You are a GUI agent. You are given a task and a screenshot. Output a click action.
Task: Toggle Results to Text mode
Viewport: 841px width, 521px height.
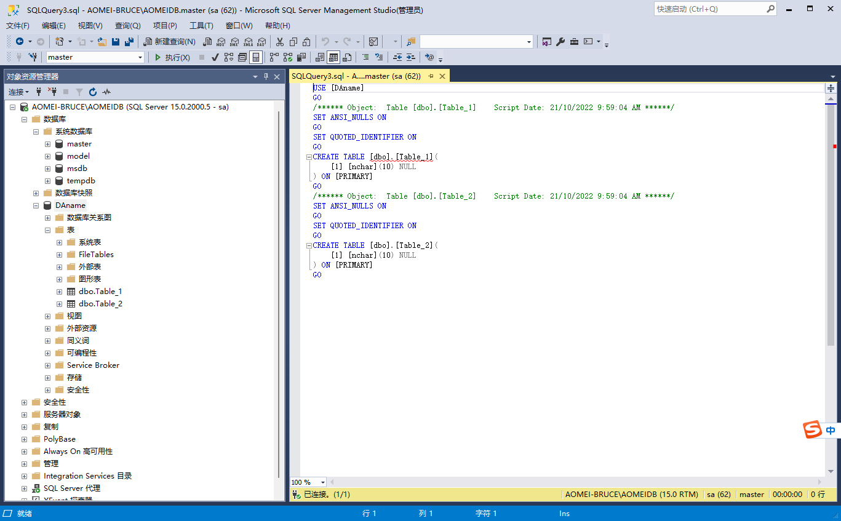coord(320,57)
